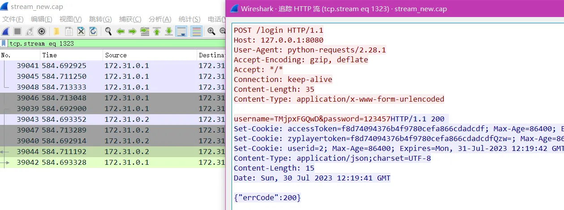
Task: Open the 统计(S) menu
Action: click(x=189, y=19)
